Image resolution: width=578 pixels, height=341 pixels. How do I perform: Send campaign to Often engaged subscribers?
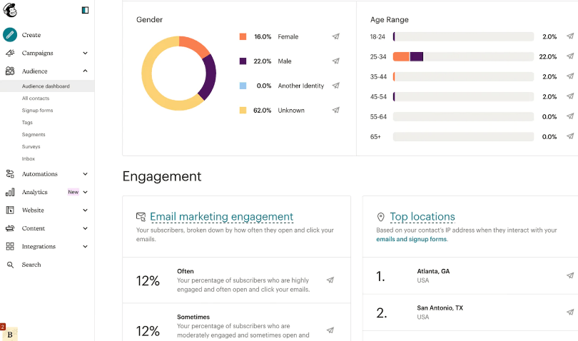(330, 280)
